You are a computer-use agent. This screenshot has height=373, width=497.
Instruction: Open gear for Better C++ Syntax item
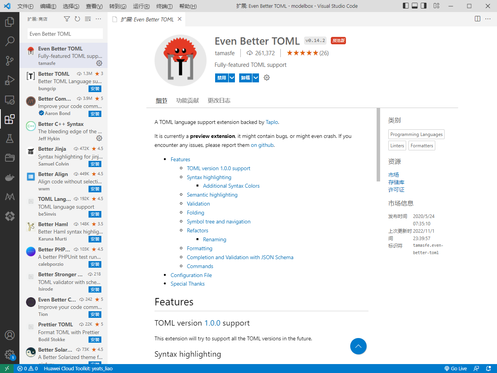(x=99, y=138)
